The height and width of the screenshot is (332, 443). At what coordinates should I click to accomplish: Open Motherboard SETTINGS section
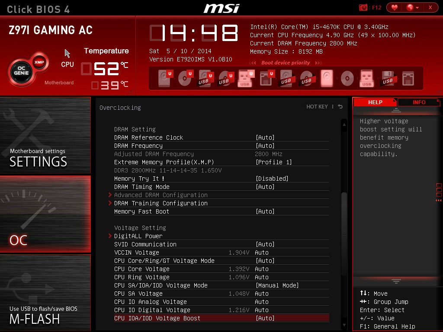45,135
